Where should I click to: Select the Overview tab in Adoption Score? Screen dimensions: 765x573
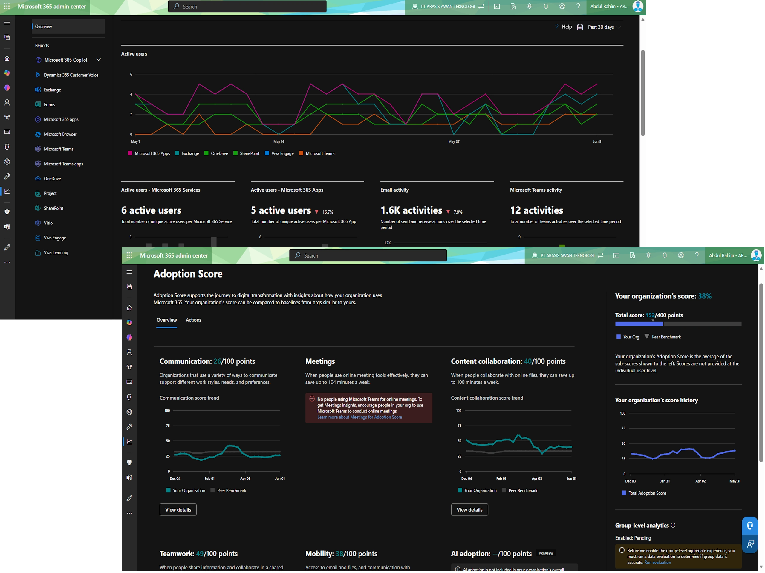(167, 320)
